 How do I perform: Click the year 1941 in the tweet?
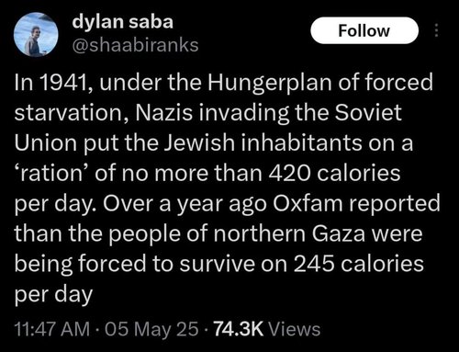tap(62, 83)
